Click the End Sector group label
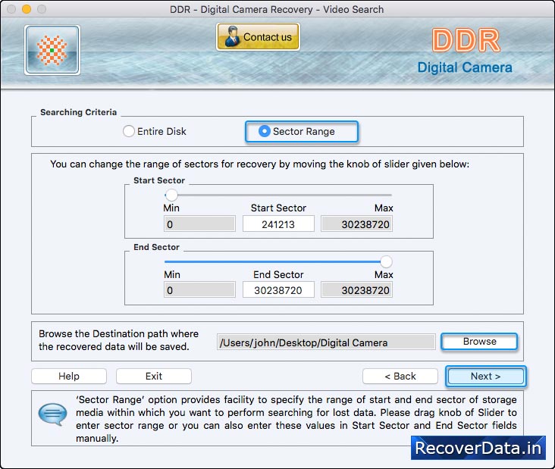The width and height of the screenshot is (555, 469). point(156,247)
